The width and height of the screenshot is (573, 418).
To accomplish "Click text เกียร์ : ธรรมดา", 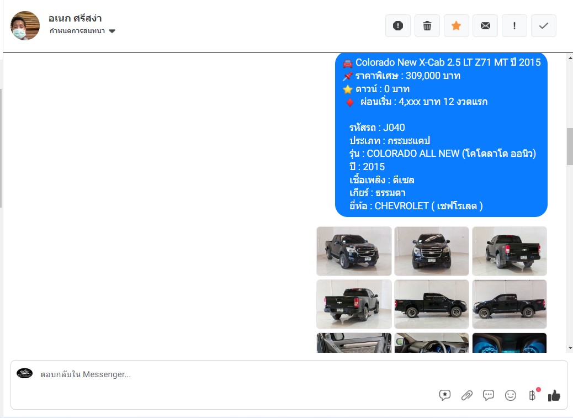I will coord(378,193).
